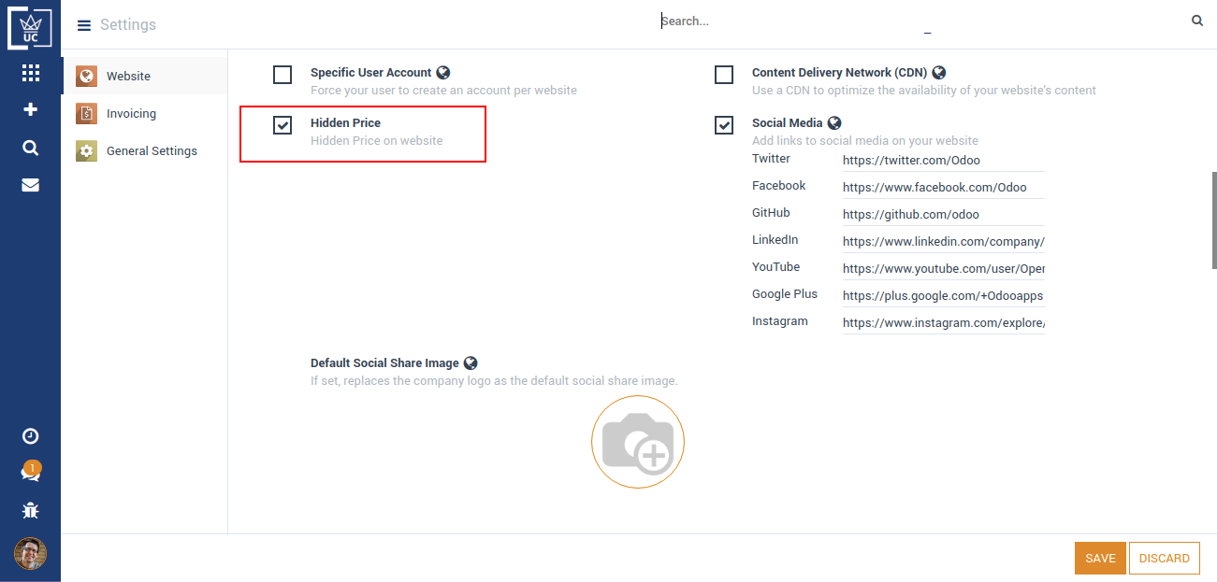Click the plus icon in left sidebar
This screenshot has height=582, width=1217.
coord(30,109)
